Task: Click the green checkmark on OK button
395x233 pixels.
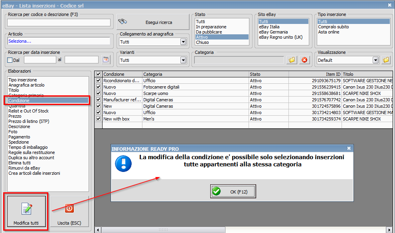Action: pos(216,191)
